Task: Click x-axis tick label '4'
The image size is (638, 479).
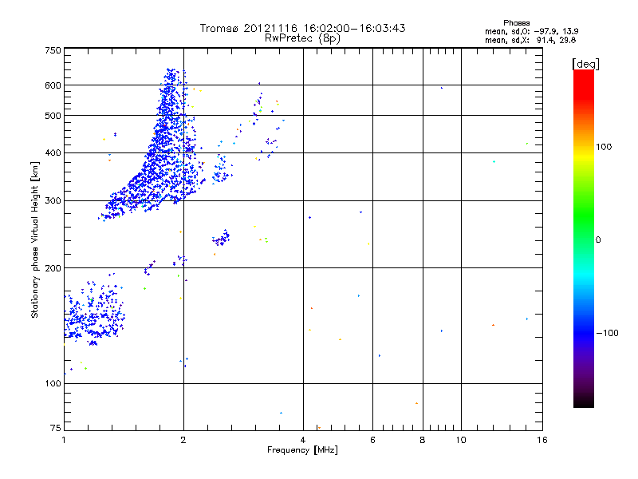Action: click(x=303, y=440)
